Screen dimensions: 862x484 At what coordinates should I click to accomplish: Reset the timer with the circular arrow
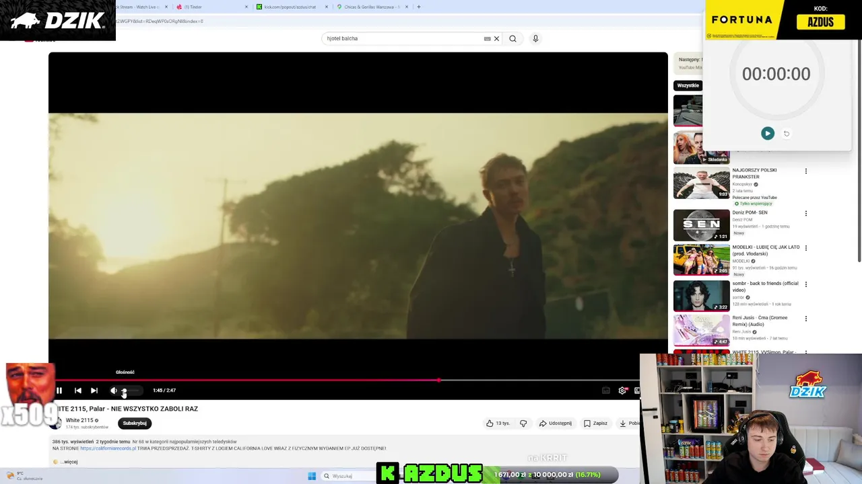(787, 133)
